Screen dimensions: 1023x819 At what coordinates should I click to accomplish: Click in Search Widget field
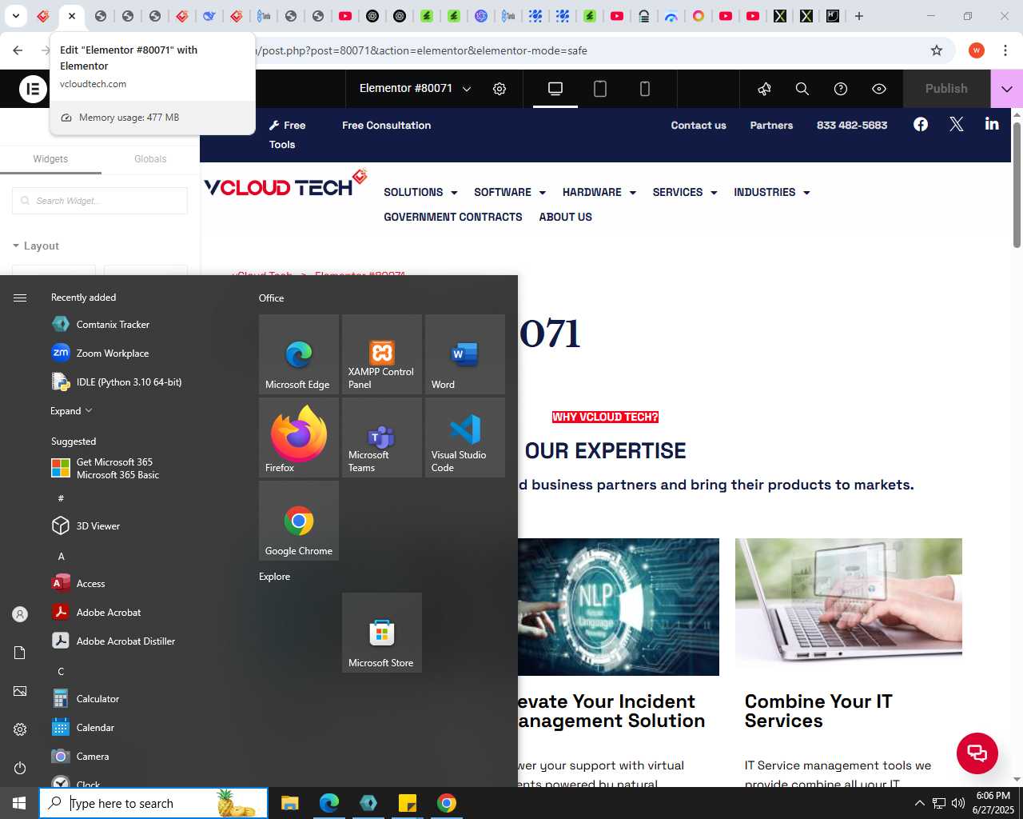[x=100, y=201]
